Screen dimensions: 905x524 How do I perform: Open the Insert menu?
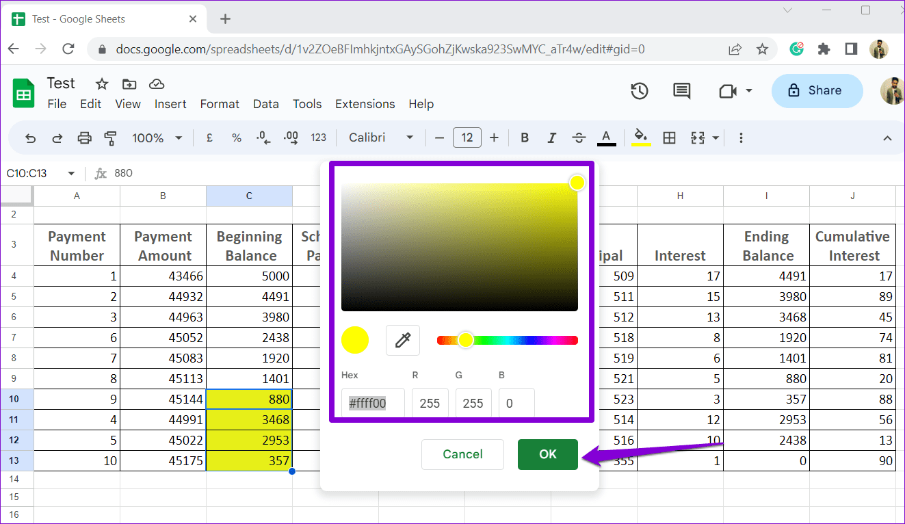(x=170, y=104)
